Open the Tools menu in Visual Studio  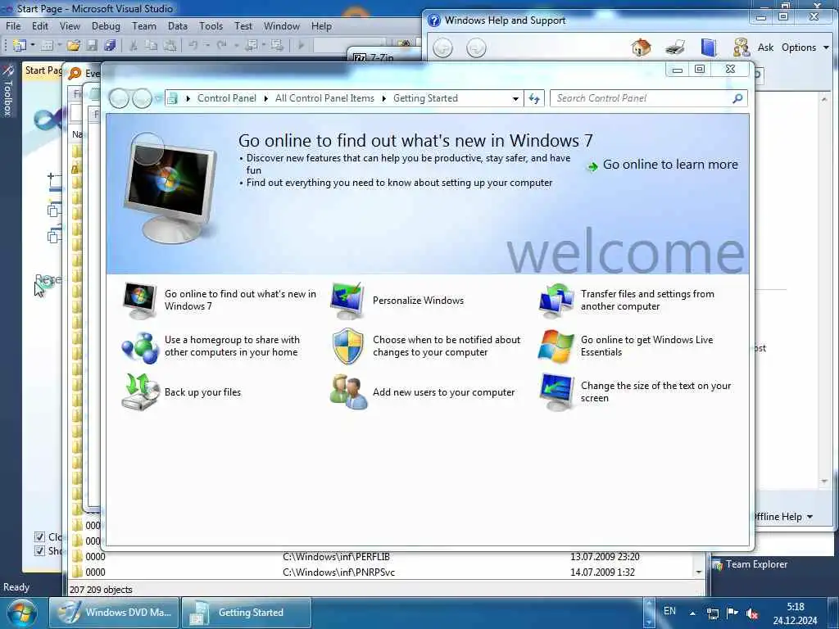tap(211, 26)
